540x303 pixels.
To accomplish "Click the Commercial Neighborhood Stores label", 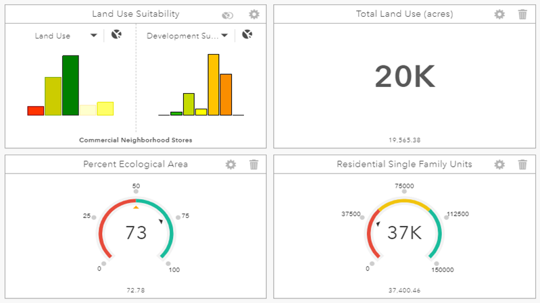I will coord(136,140).
